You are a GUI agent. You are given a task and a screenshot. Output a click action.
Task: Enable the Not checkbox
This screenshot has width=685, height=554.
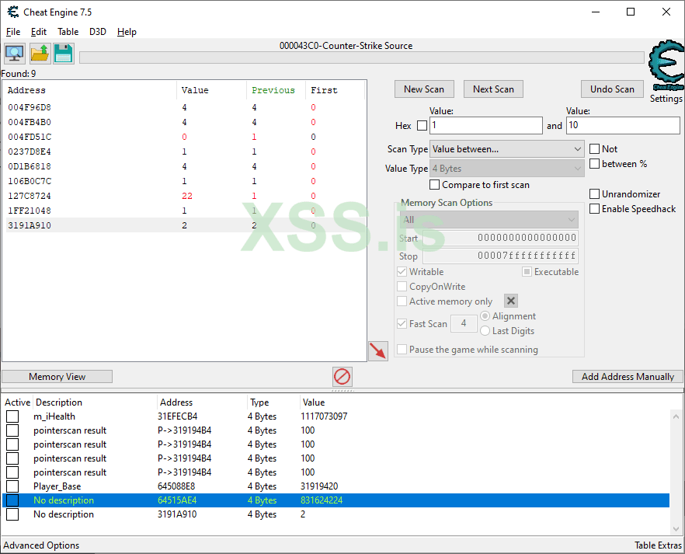595,149
